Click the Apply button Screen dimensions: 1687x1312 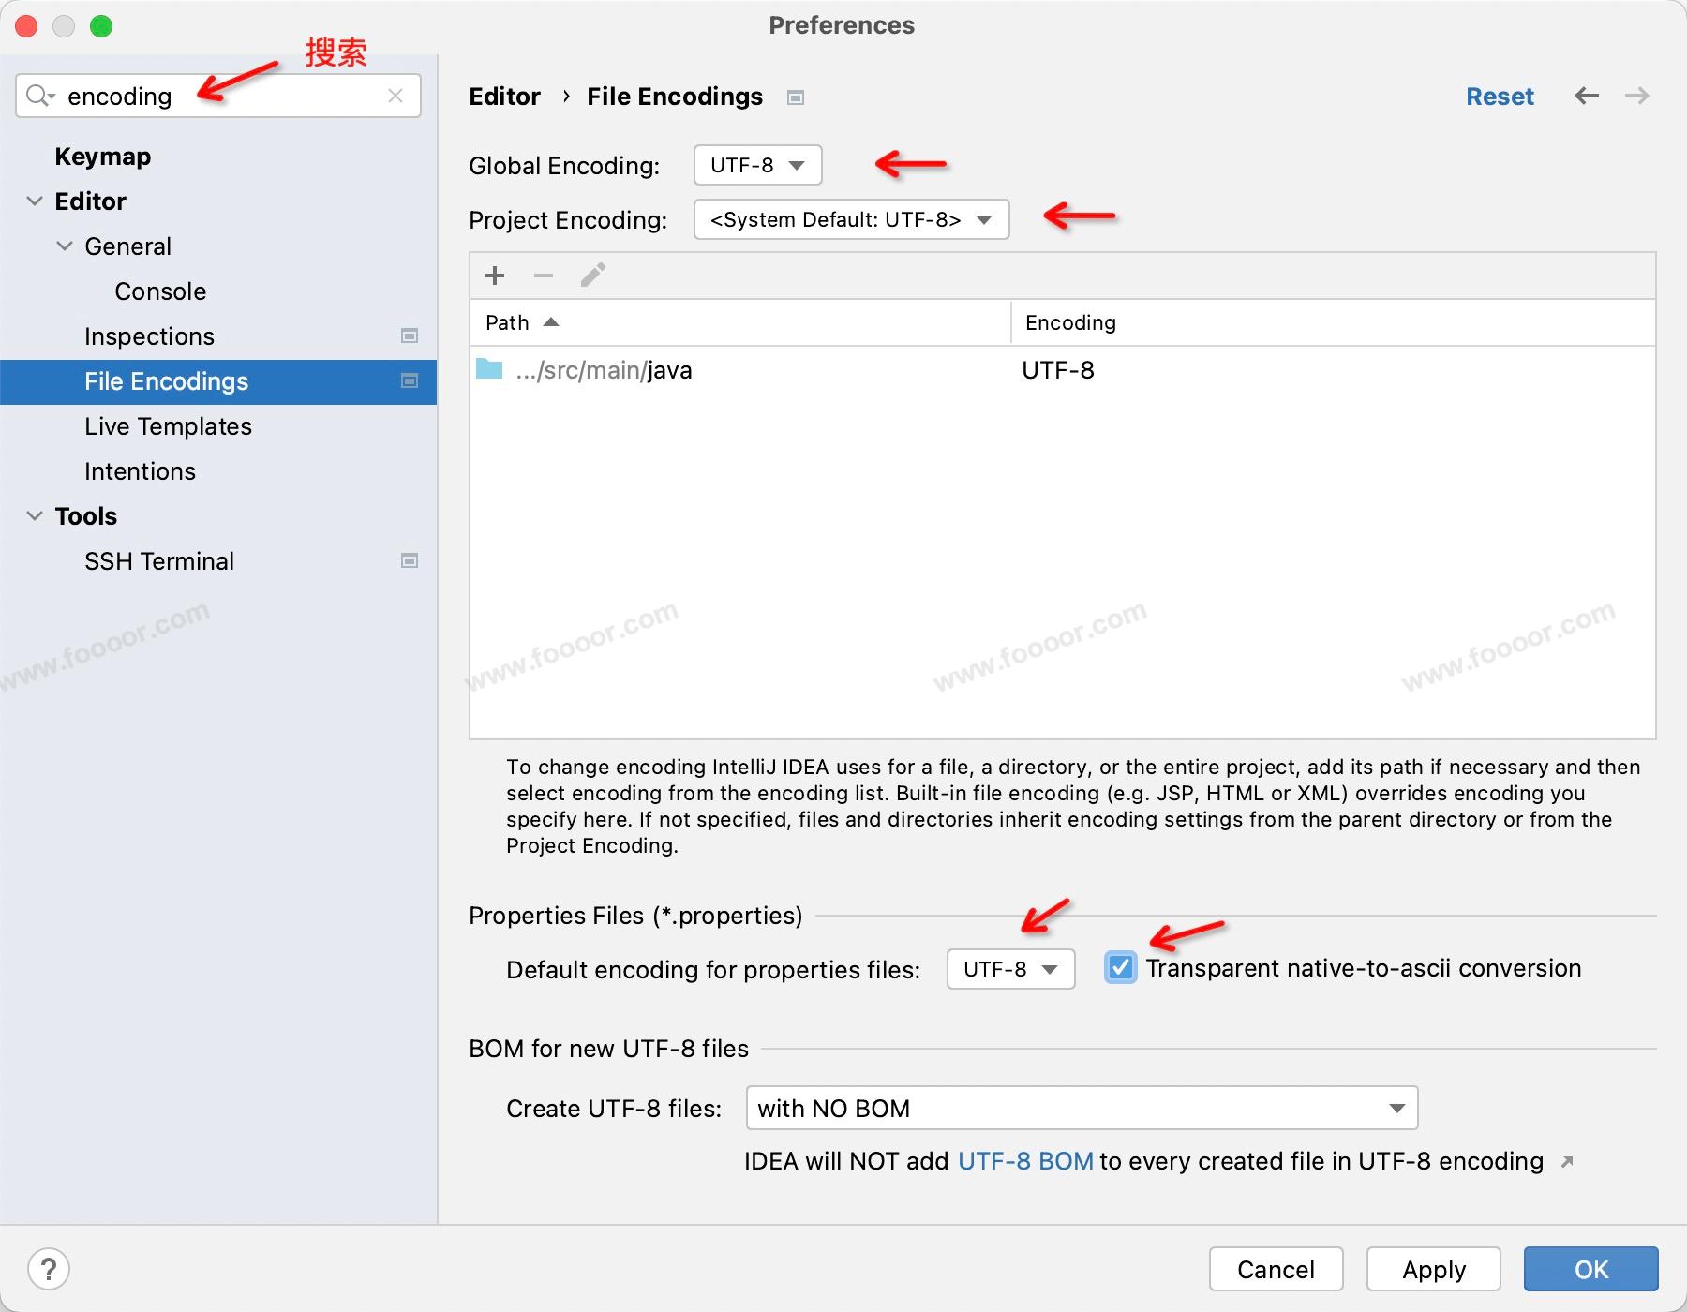pyautogui.click(x=1433, y=1269)
